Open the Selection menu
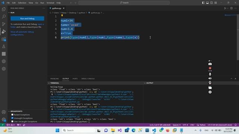 point(22,3)
